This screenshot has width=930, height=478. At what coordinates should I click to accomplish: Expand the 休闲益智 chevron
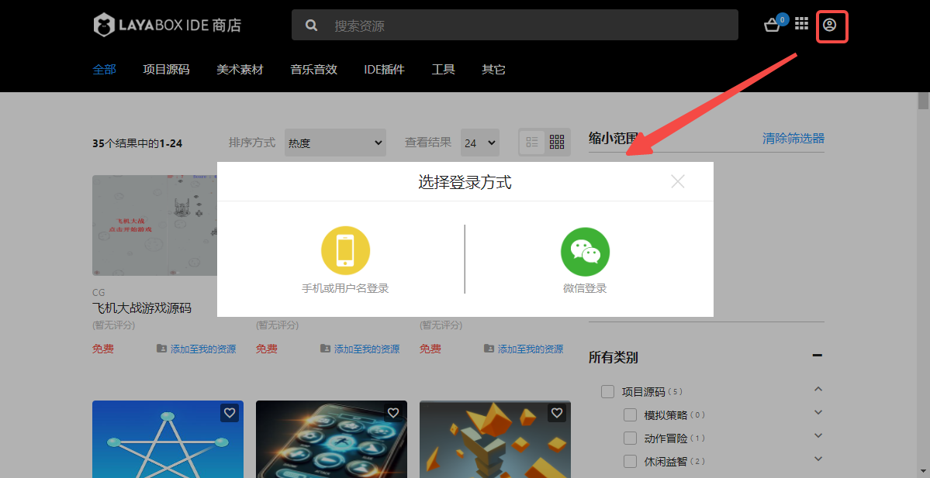click(818, 459)
